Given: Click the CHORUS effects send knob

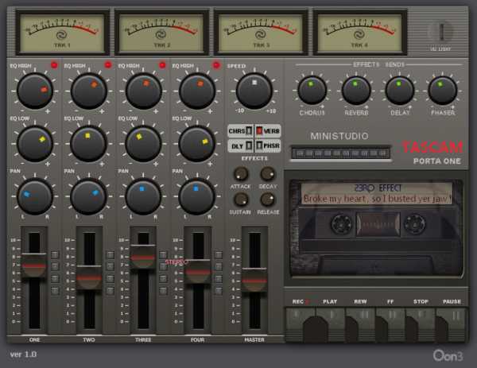Looking at the screenshot, I should point(312,90).
